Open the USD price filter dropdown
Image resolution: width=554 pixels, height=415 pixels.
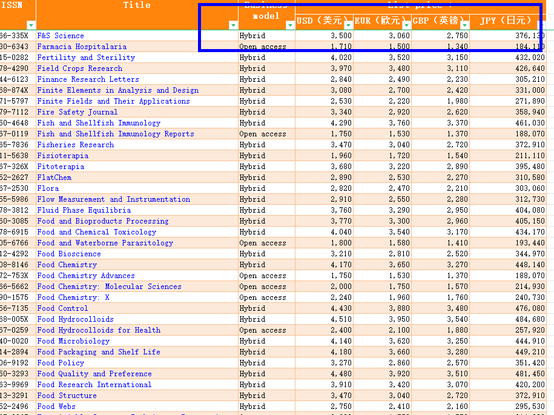click(348, 25)
